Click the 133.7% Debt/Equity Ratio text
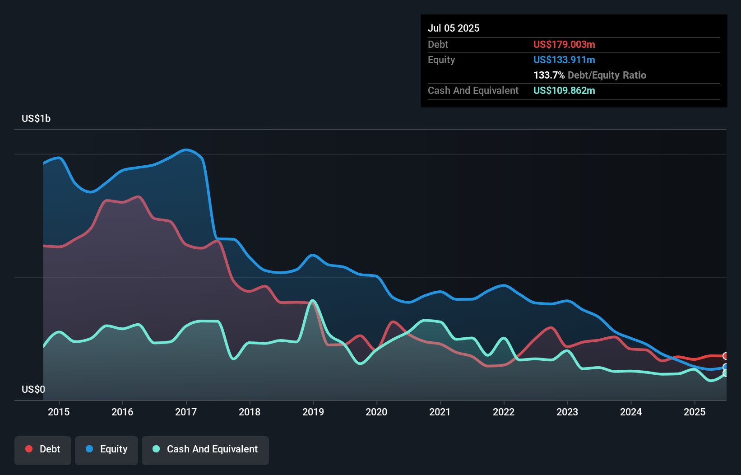 pyautogui.click(x=590, y=75)
